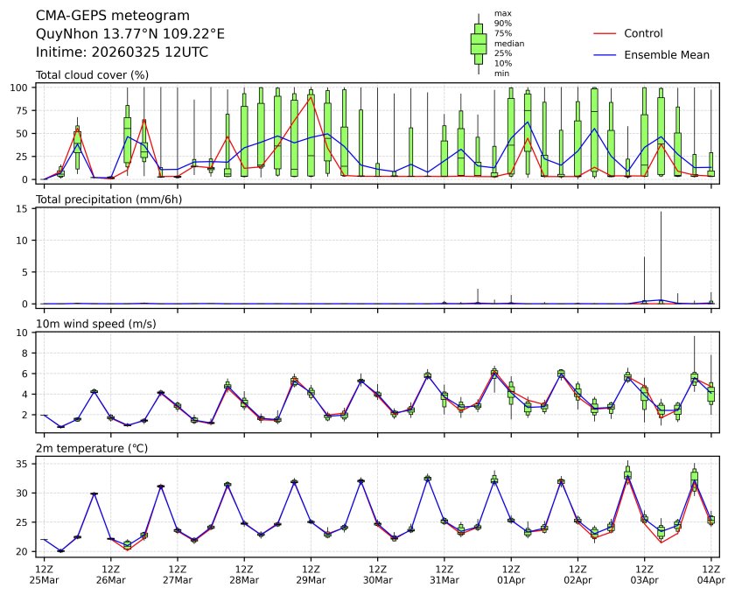Click the '12Z 04Apr' x-axis tick label
This screenshot has height=595, width=735.
tap(710, 574)
